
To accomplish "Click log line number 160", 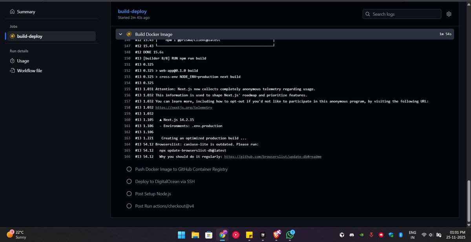I will click(x=127, y=120).
